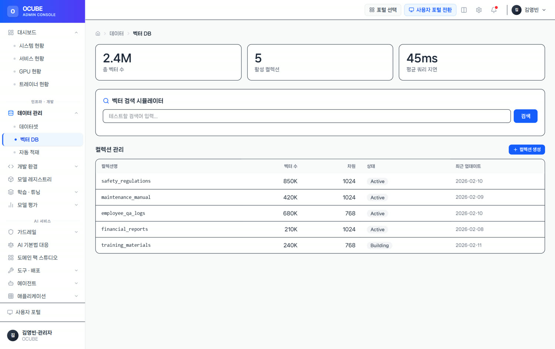Go to the home breadcrumb icon
Screen dimensions: 555x349
pos(98,34)
